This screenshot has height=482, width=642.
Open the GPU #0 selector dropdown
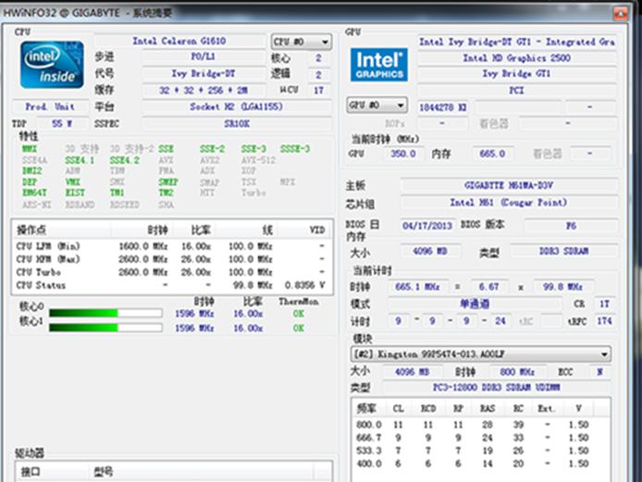377,105
